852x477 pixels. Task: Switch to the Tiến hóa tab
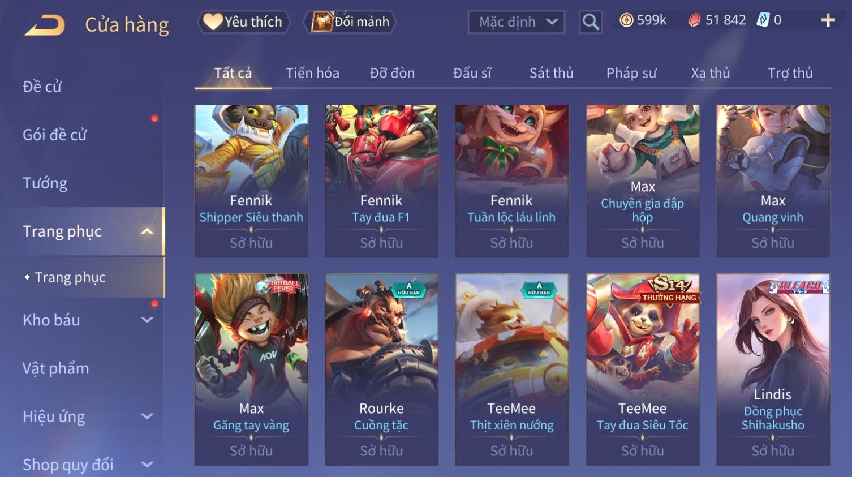312,73
